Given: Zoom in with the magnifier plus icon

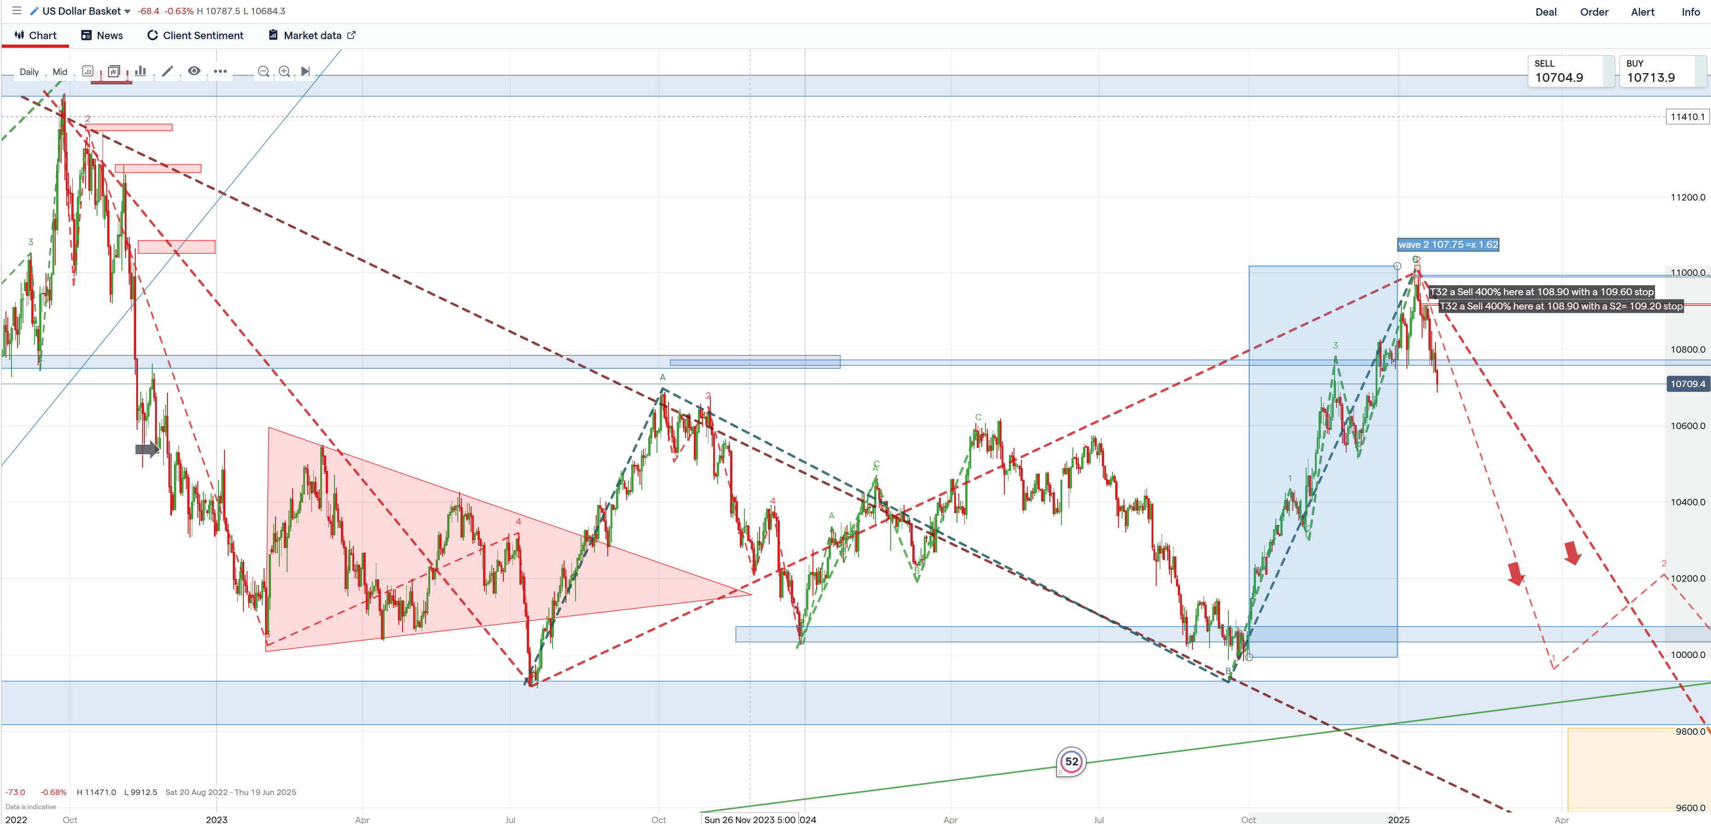Looking at the screenshot, I should pos(284,71).
